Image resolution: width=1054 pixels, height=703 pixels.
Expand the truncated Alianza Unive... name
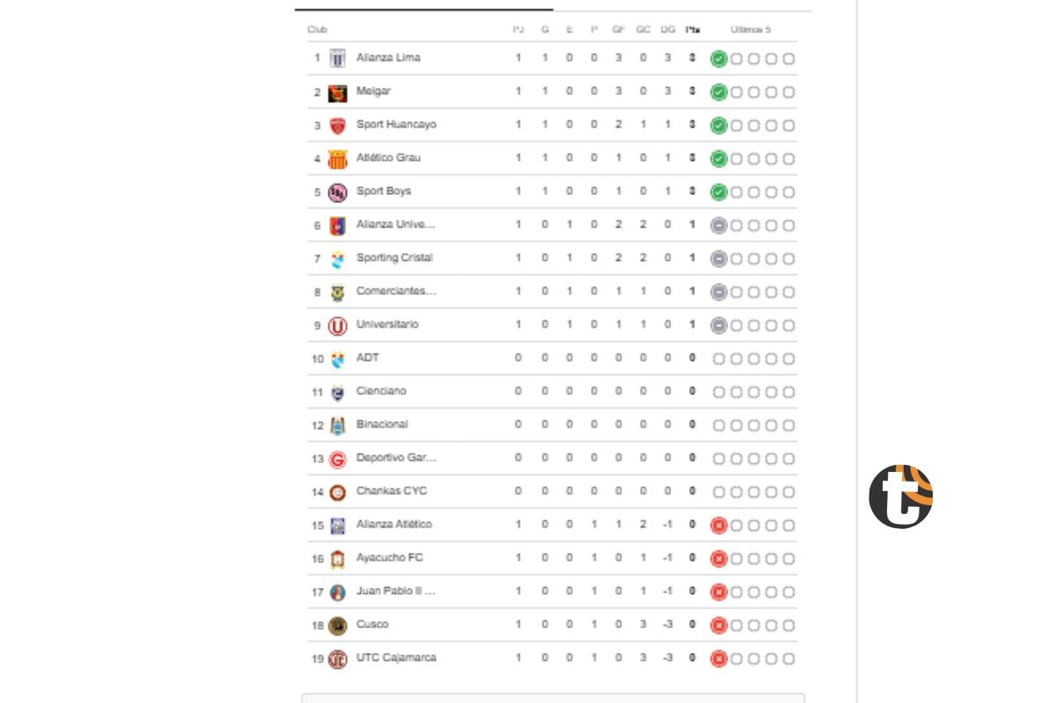coord(395,224)
